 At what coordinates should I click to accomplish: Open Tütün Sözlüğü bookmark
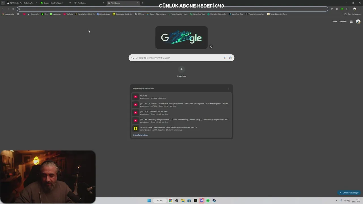pos(178,14)
